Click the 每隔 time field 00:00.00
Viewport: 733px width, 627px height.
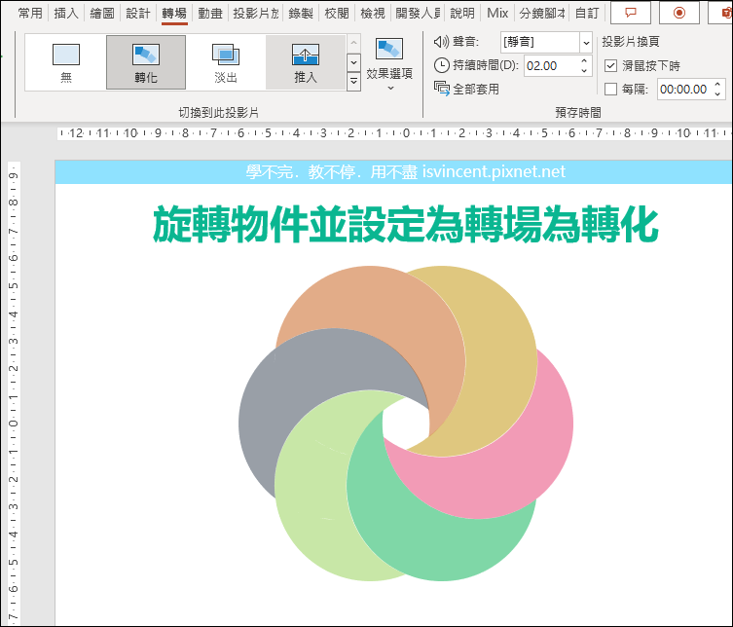click(x=684, y=90)
